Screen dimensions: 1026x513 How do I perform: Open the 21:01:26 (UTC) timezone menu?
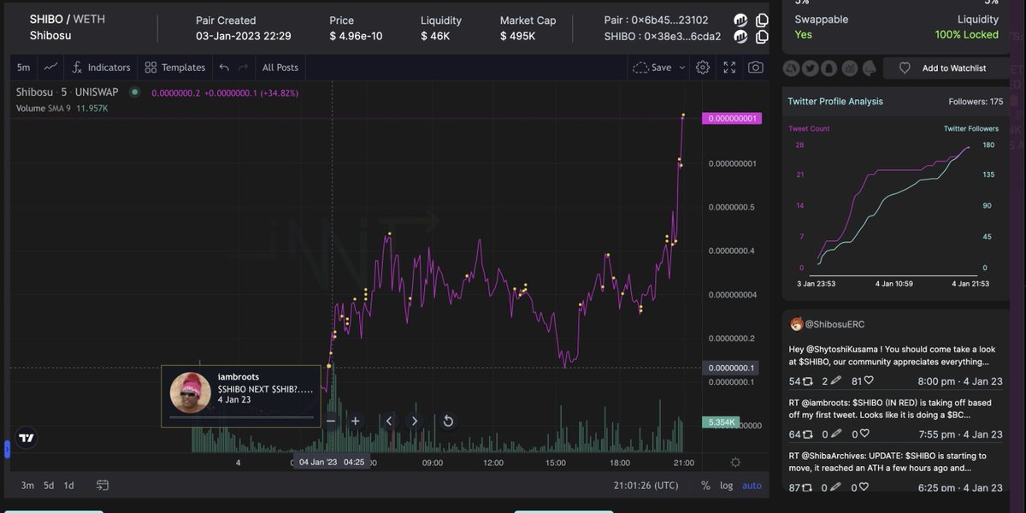coord(646,486)
